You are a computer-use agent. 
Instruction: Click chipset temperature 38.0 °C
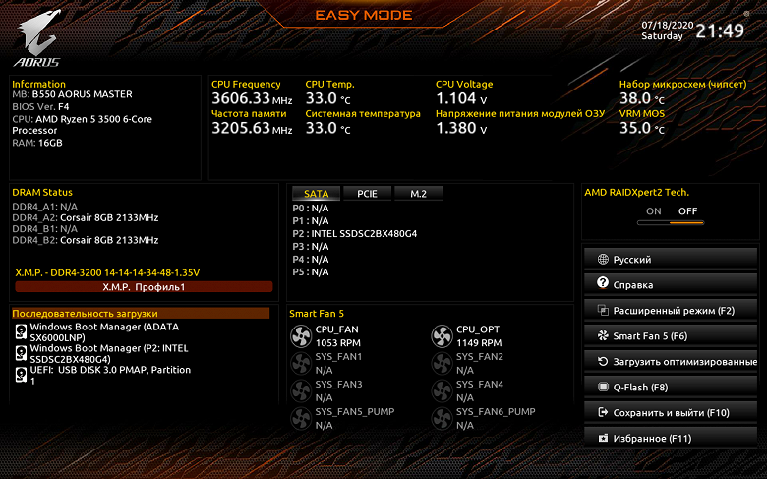point(642,98)
